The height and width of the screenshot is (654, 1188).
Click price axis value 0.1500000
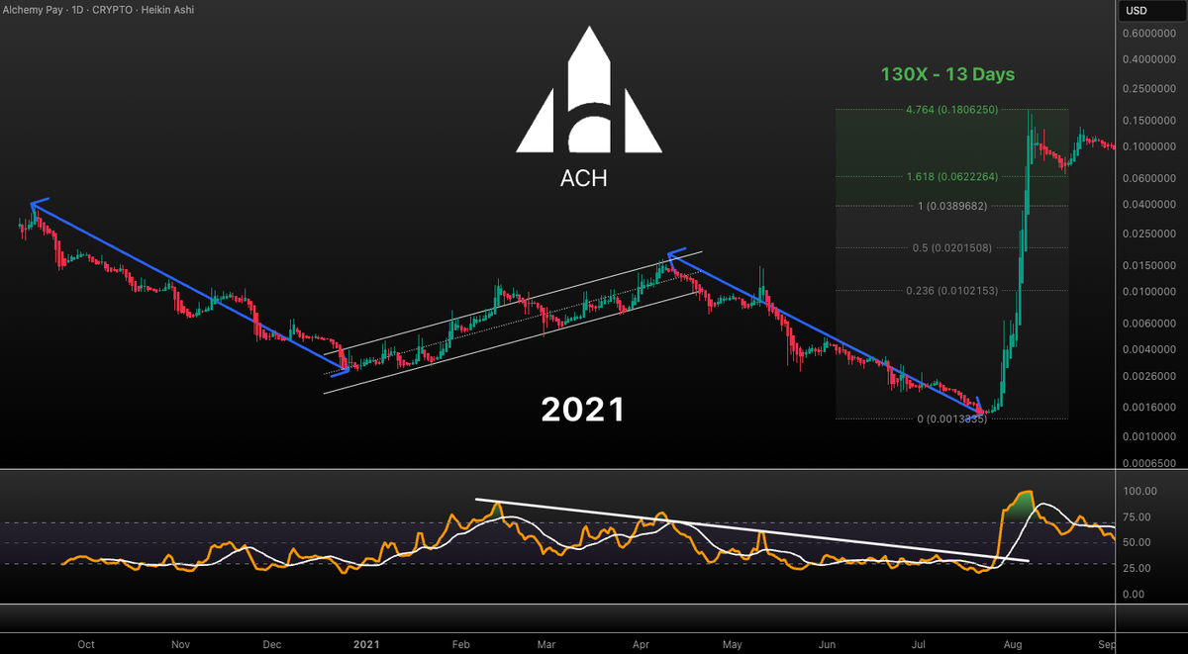pos(1150,122)
